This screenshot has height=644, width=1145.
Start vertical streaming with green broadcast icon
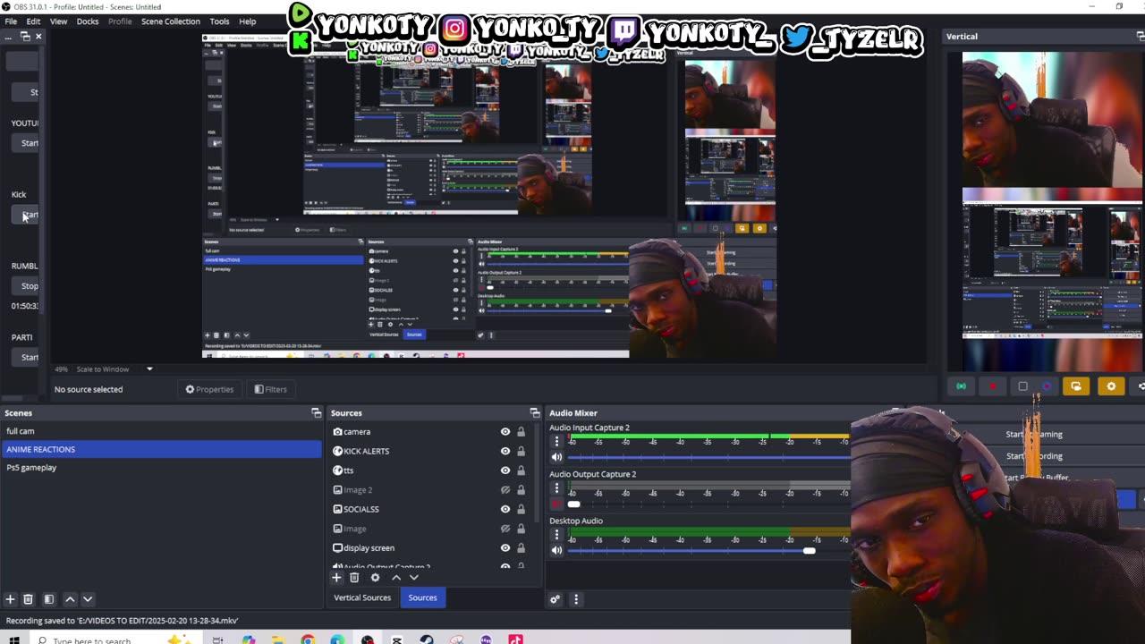(961, 386)
